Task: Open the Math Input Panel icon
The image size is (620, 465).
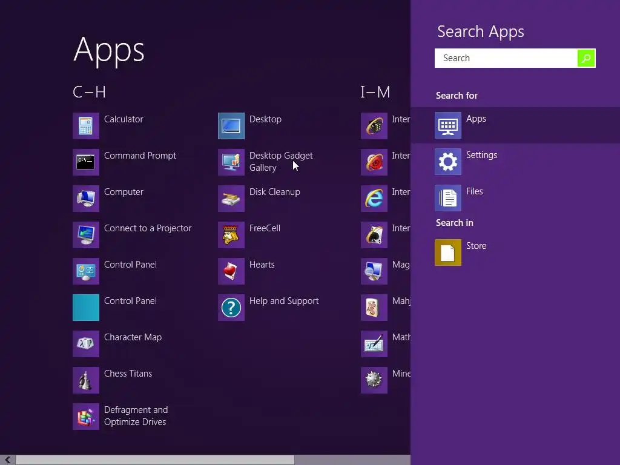Action: 374,344
